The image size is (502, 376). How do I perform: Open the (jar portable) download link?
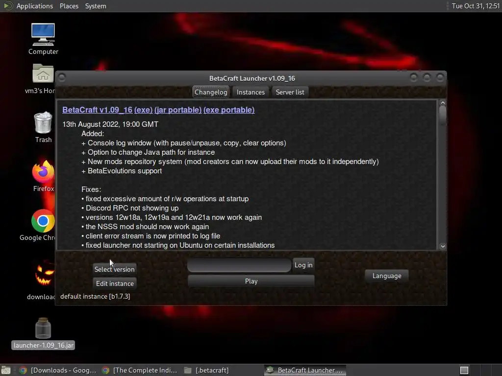pos(178,110)
